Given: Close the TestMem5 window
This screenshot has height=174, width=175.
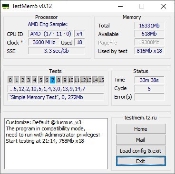Looking at the screenshot, I should 164,6.
